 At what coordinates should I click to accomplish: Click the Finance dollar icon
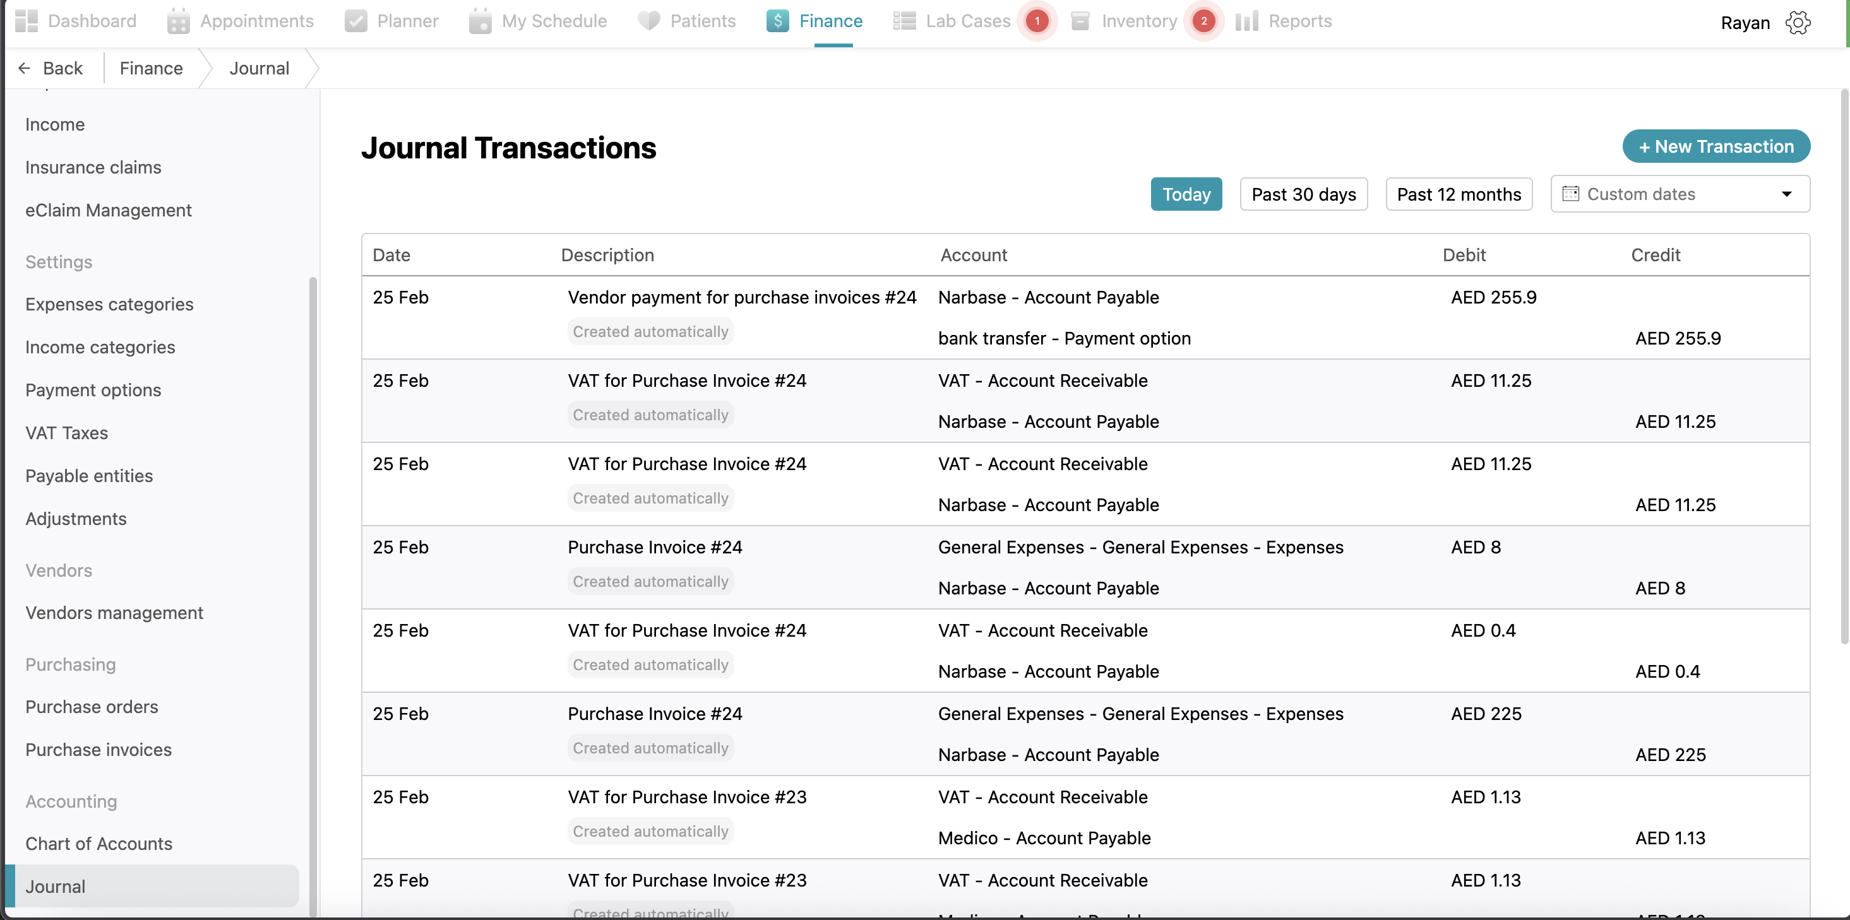click(778, 21)
